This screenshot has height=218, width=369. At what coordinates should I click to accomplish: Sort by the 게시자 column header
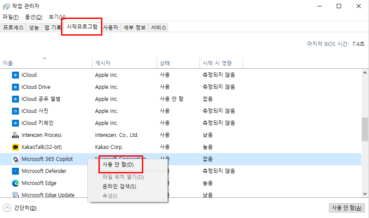tap(124, 63)
